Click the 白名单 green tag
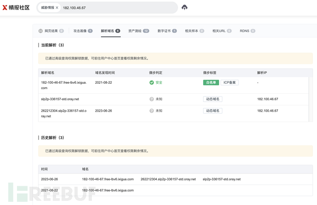The image size is (317, 205). pos(211,83)
